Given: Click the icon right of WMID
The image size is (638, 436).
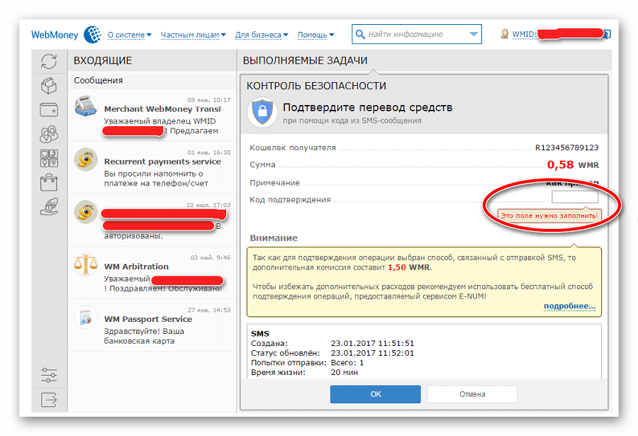Looking at the screenshot, I should 607,34.
